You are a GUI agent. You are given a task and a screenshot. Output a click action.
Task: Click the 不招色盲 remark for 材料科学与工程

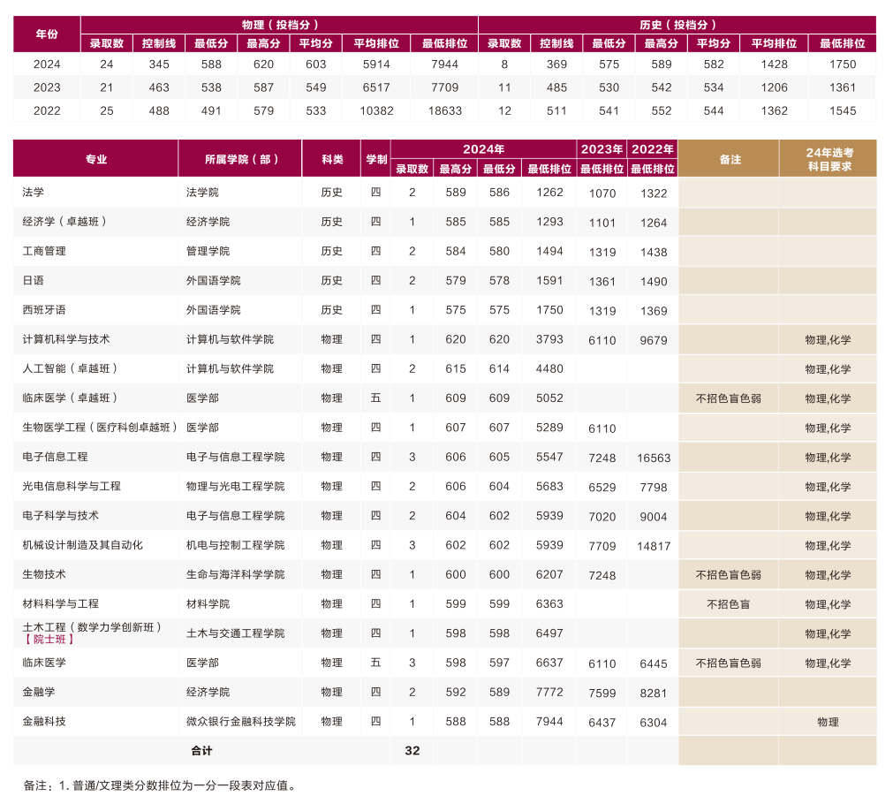(x=729, y=604)
